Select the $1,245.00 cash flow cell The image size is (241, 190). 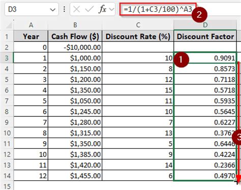75,112
